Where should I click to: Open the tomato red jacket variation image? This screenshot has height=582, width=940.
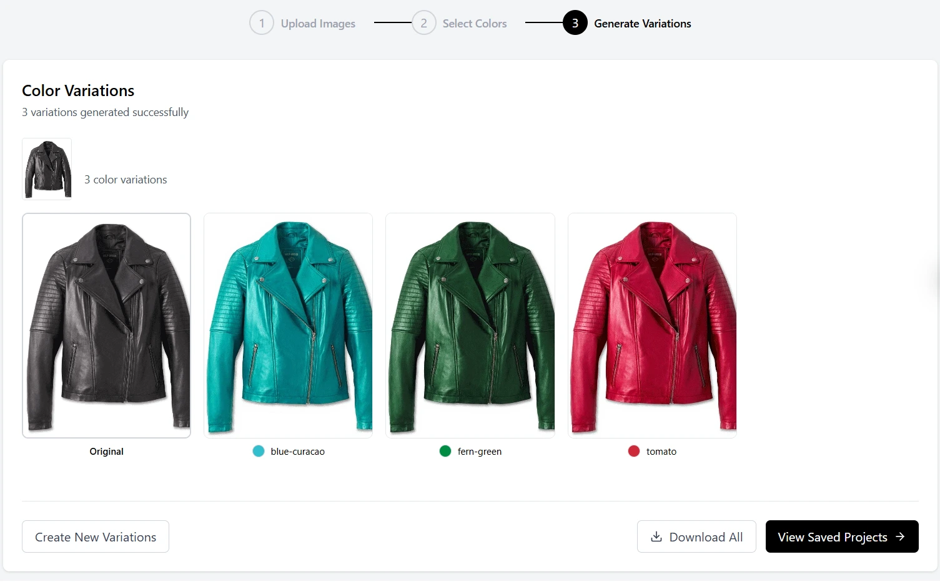click(x=652, y=326)
